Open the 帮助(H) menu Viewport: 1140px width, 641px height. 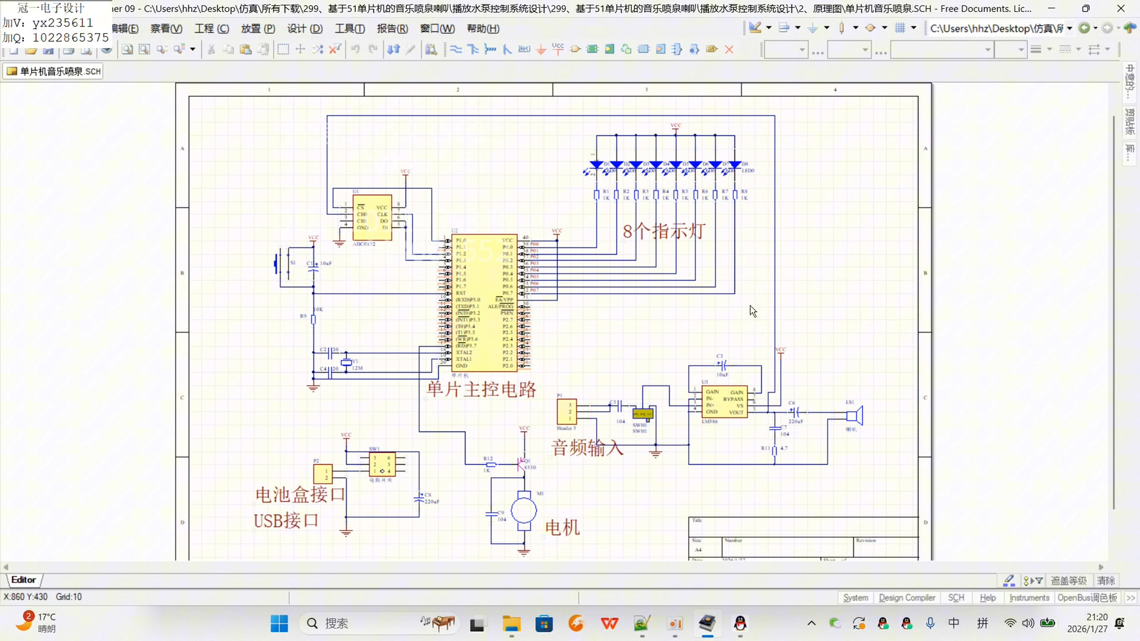point(483,28)
